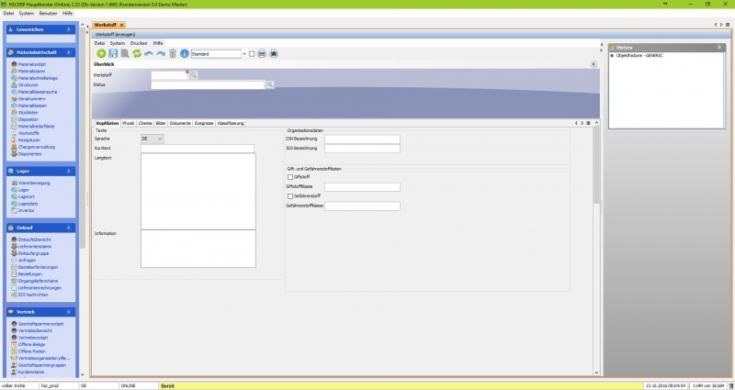This screenshot has height=390, width=735.
Task: Expand the Standard layout combo box
Action: 243,54
